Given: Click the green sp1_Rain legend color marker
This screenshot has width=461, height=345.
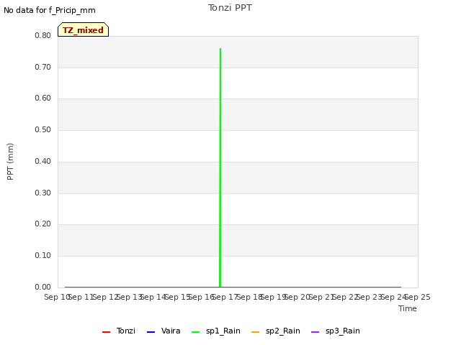Looking at the screenshot, I should [195, 332].
